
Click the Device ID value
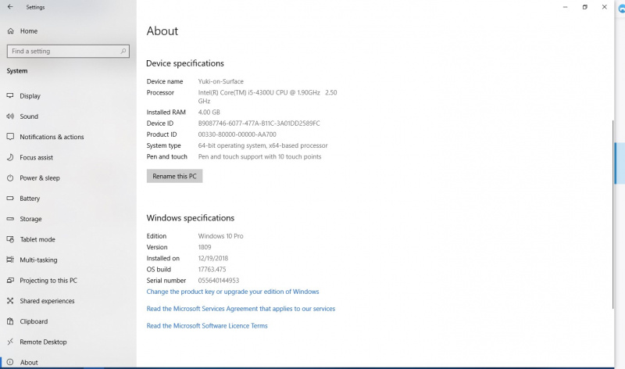click(x=259, y=124)
